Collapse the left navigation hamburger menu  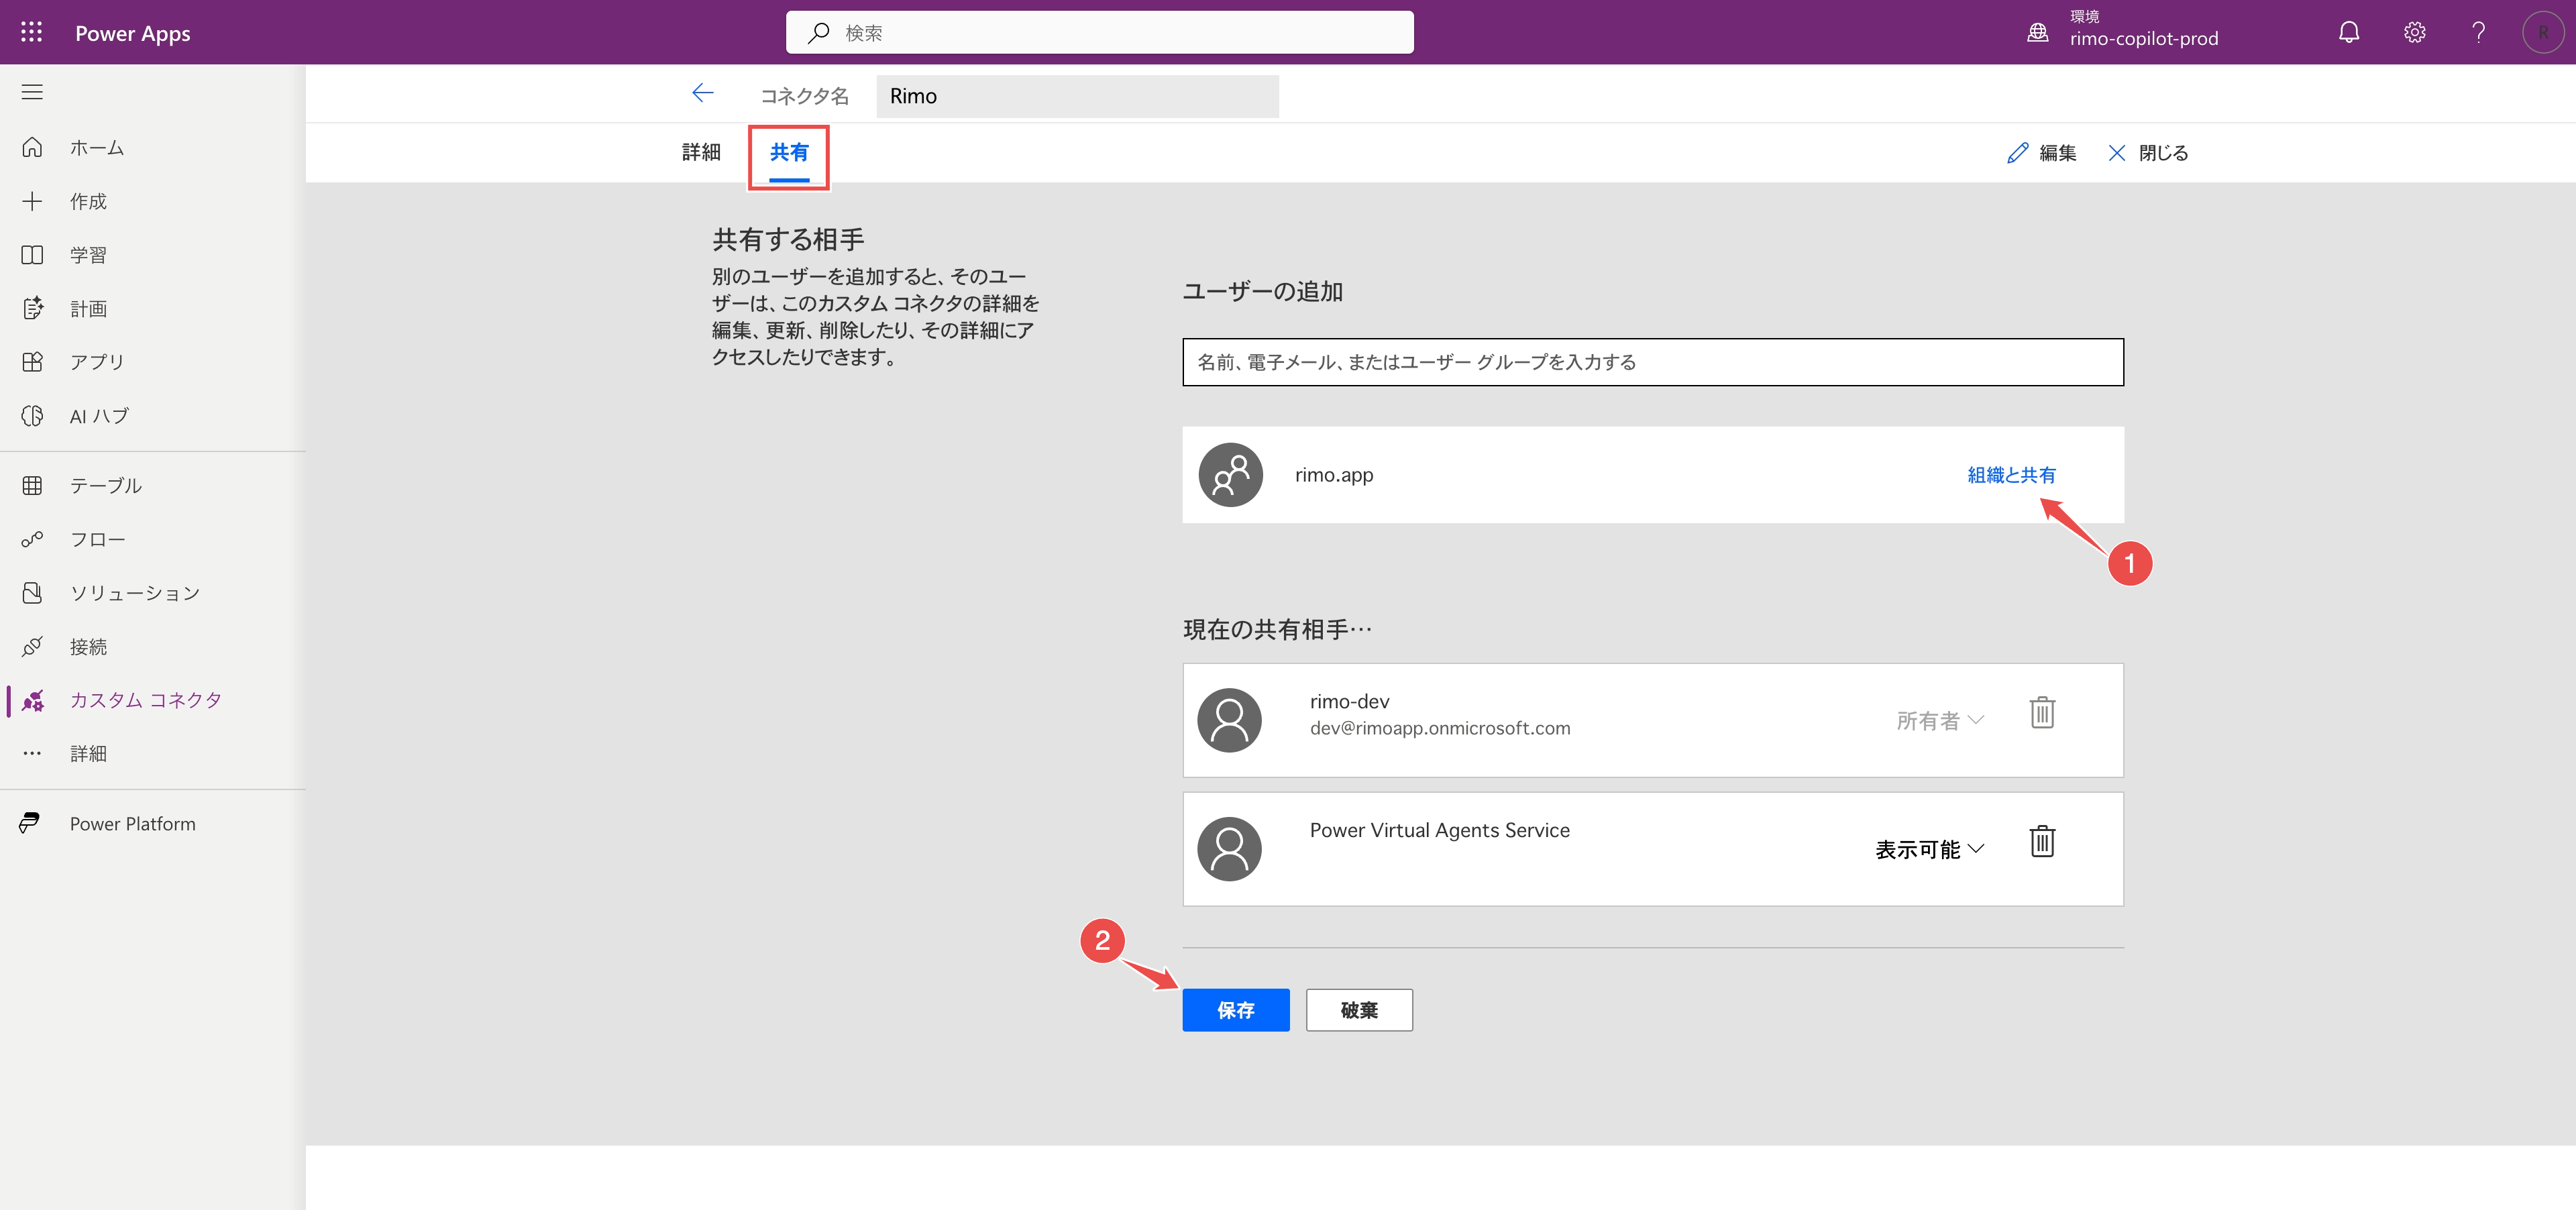point(32,92)
